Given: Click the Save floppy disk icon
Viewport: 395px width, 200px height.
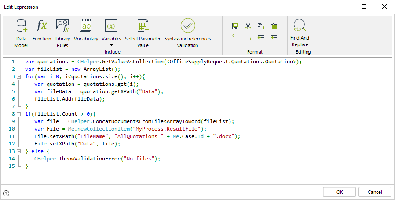Looking at the screenshot, I should point(235,26).
